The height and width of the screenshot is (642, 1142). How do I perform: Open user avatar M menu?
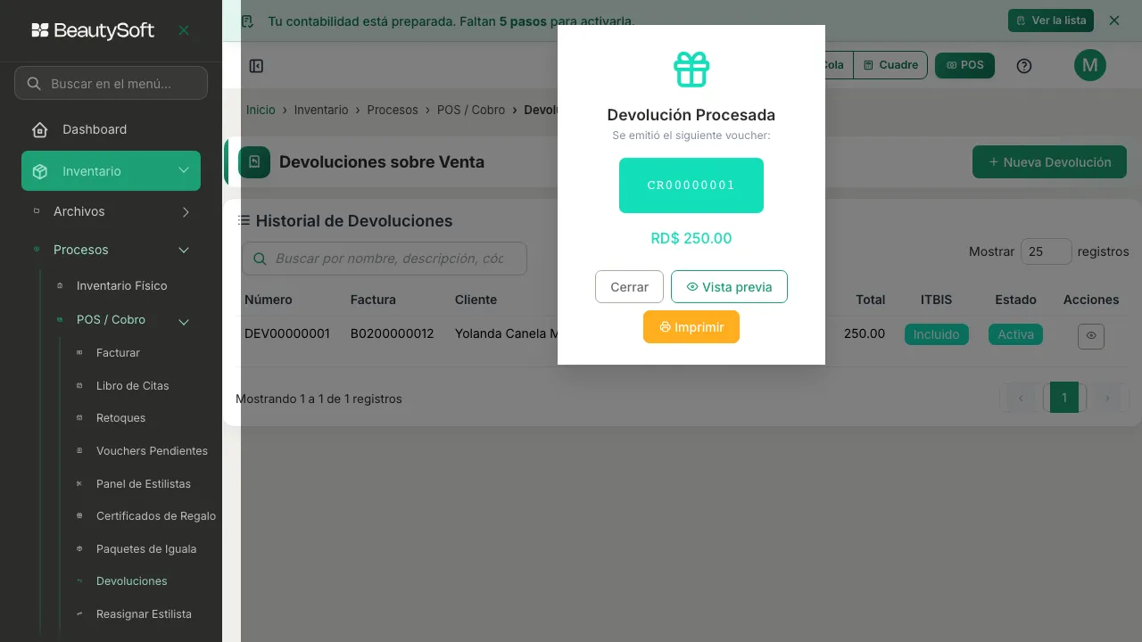tap(1090, 65)
